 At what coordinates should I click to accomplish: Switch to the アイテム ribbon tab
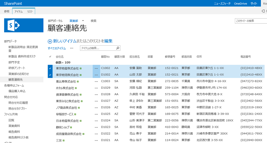(x=19, y=11)
